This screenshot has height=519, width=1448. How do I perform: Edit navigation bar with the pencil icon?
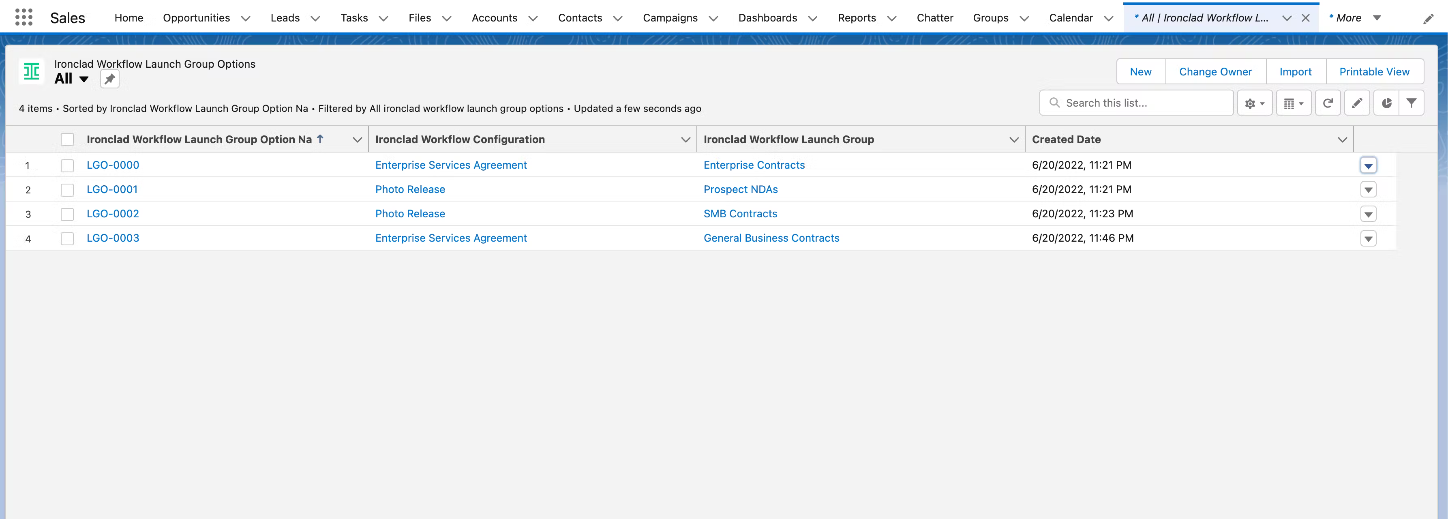1428,19
